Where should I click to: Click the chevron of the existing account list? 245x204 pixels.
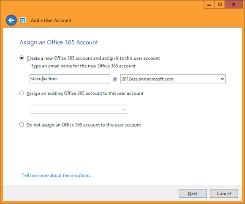124,109
